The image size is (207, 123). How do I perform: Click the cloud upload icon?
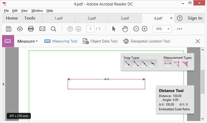tap(20, 29)
